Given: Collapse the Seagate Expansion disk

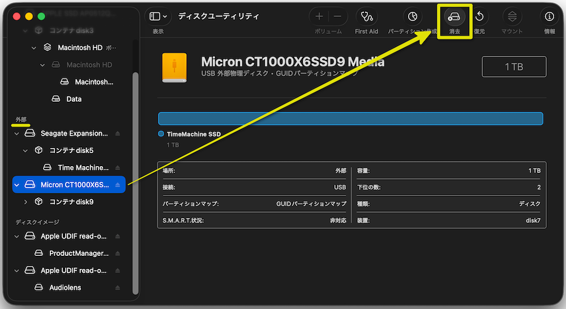Looking at the screenshot, I should pos(16,134).
